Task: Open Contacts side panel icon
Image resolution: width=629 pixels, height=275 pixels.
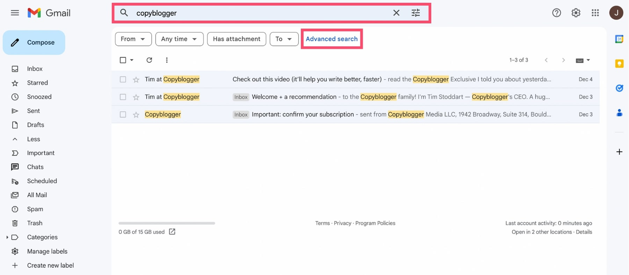Action: tap(619, 113)
